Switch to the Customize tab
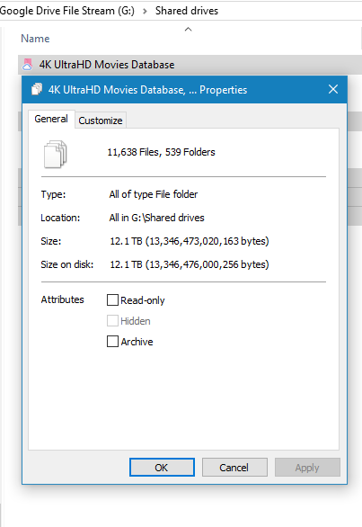The image size is (362, 527). (x=101, y=121)
